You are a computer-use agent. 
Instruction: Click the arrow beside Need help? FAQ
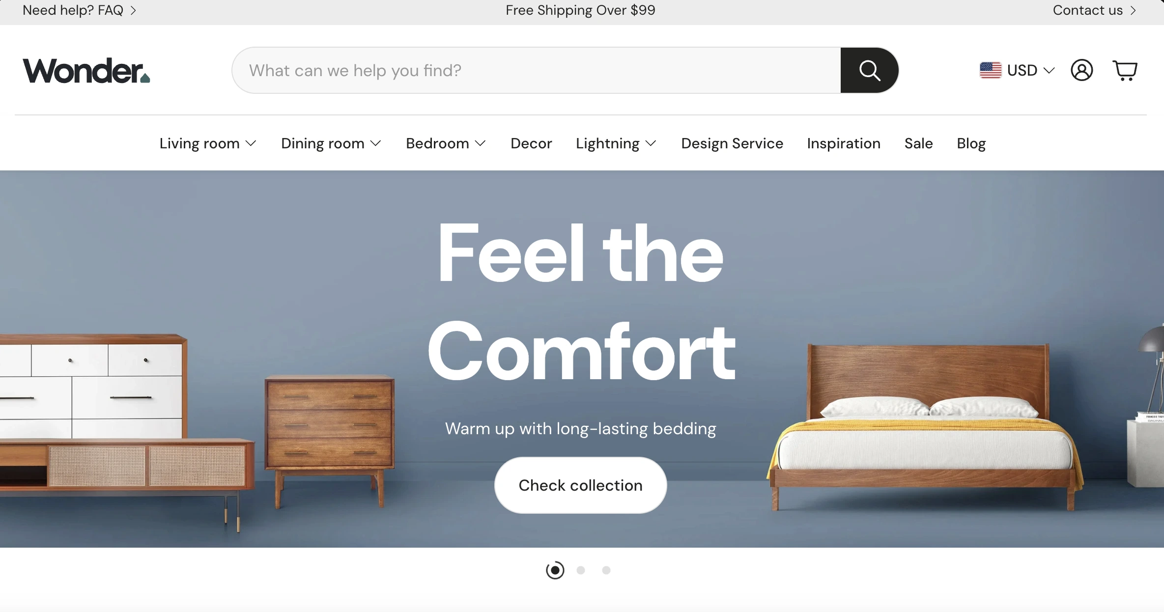click(x=133, y=10)
